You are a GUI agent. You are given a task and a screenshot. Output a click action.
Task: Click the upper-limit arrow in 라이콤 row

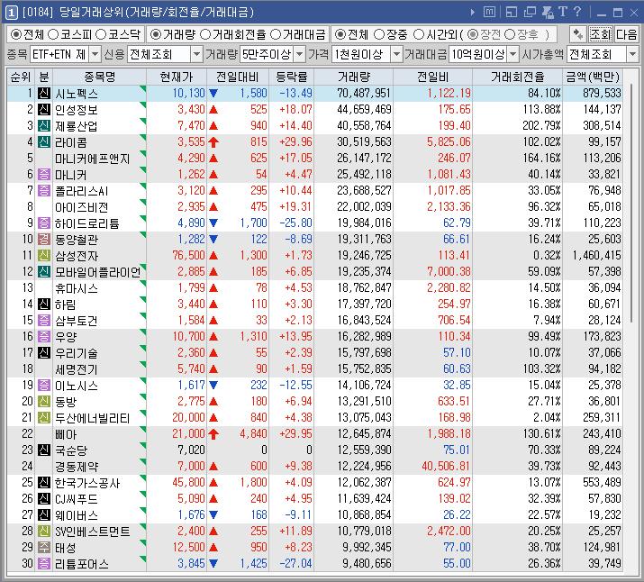pyautogui.click(x=213, y=142)
